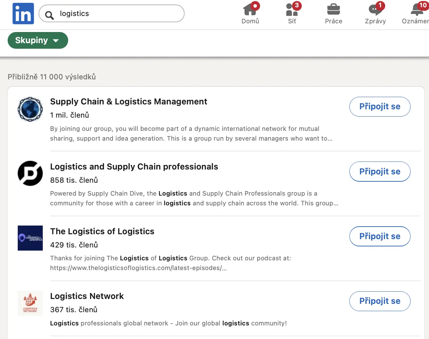Open Logistics Network title link
This screenshot has height=339, width=429.
87,296
